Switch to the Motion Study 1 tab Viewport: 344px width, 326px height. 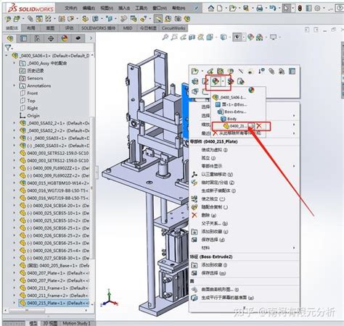point(76,323)
